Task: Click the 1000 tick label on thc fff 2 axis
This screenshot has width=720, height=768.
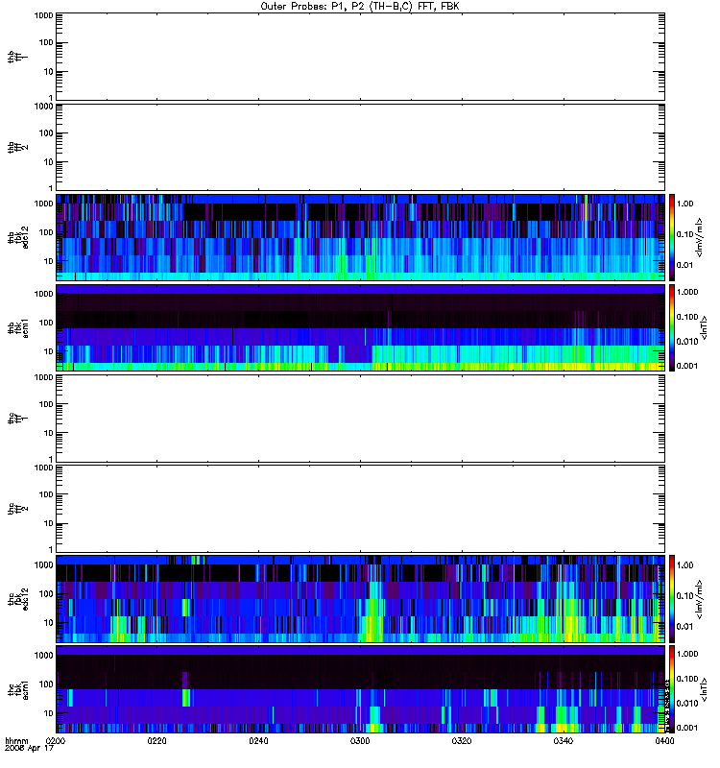Action: (x=43, y=468)
